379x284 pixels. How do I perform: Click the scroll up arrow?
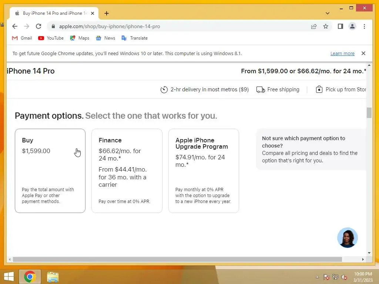369,65
